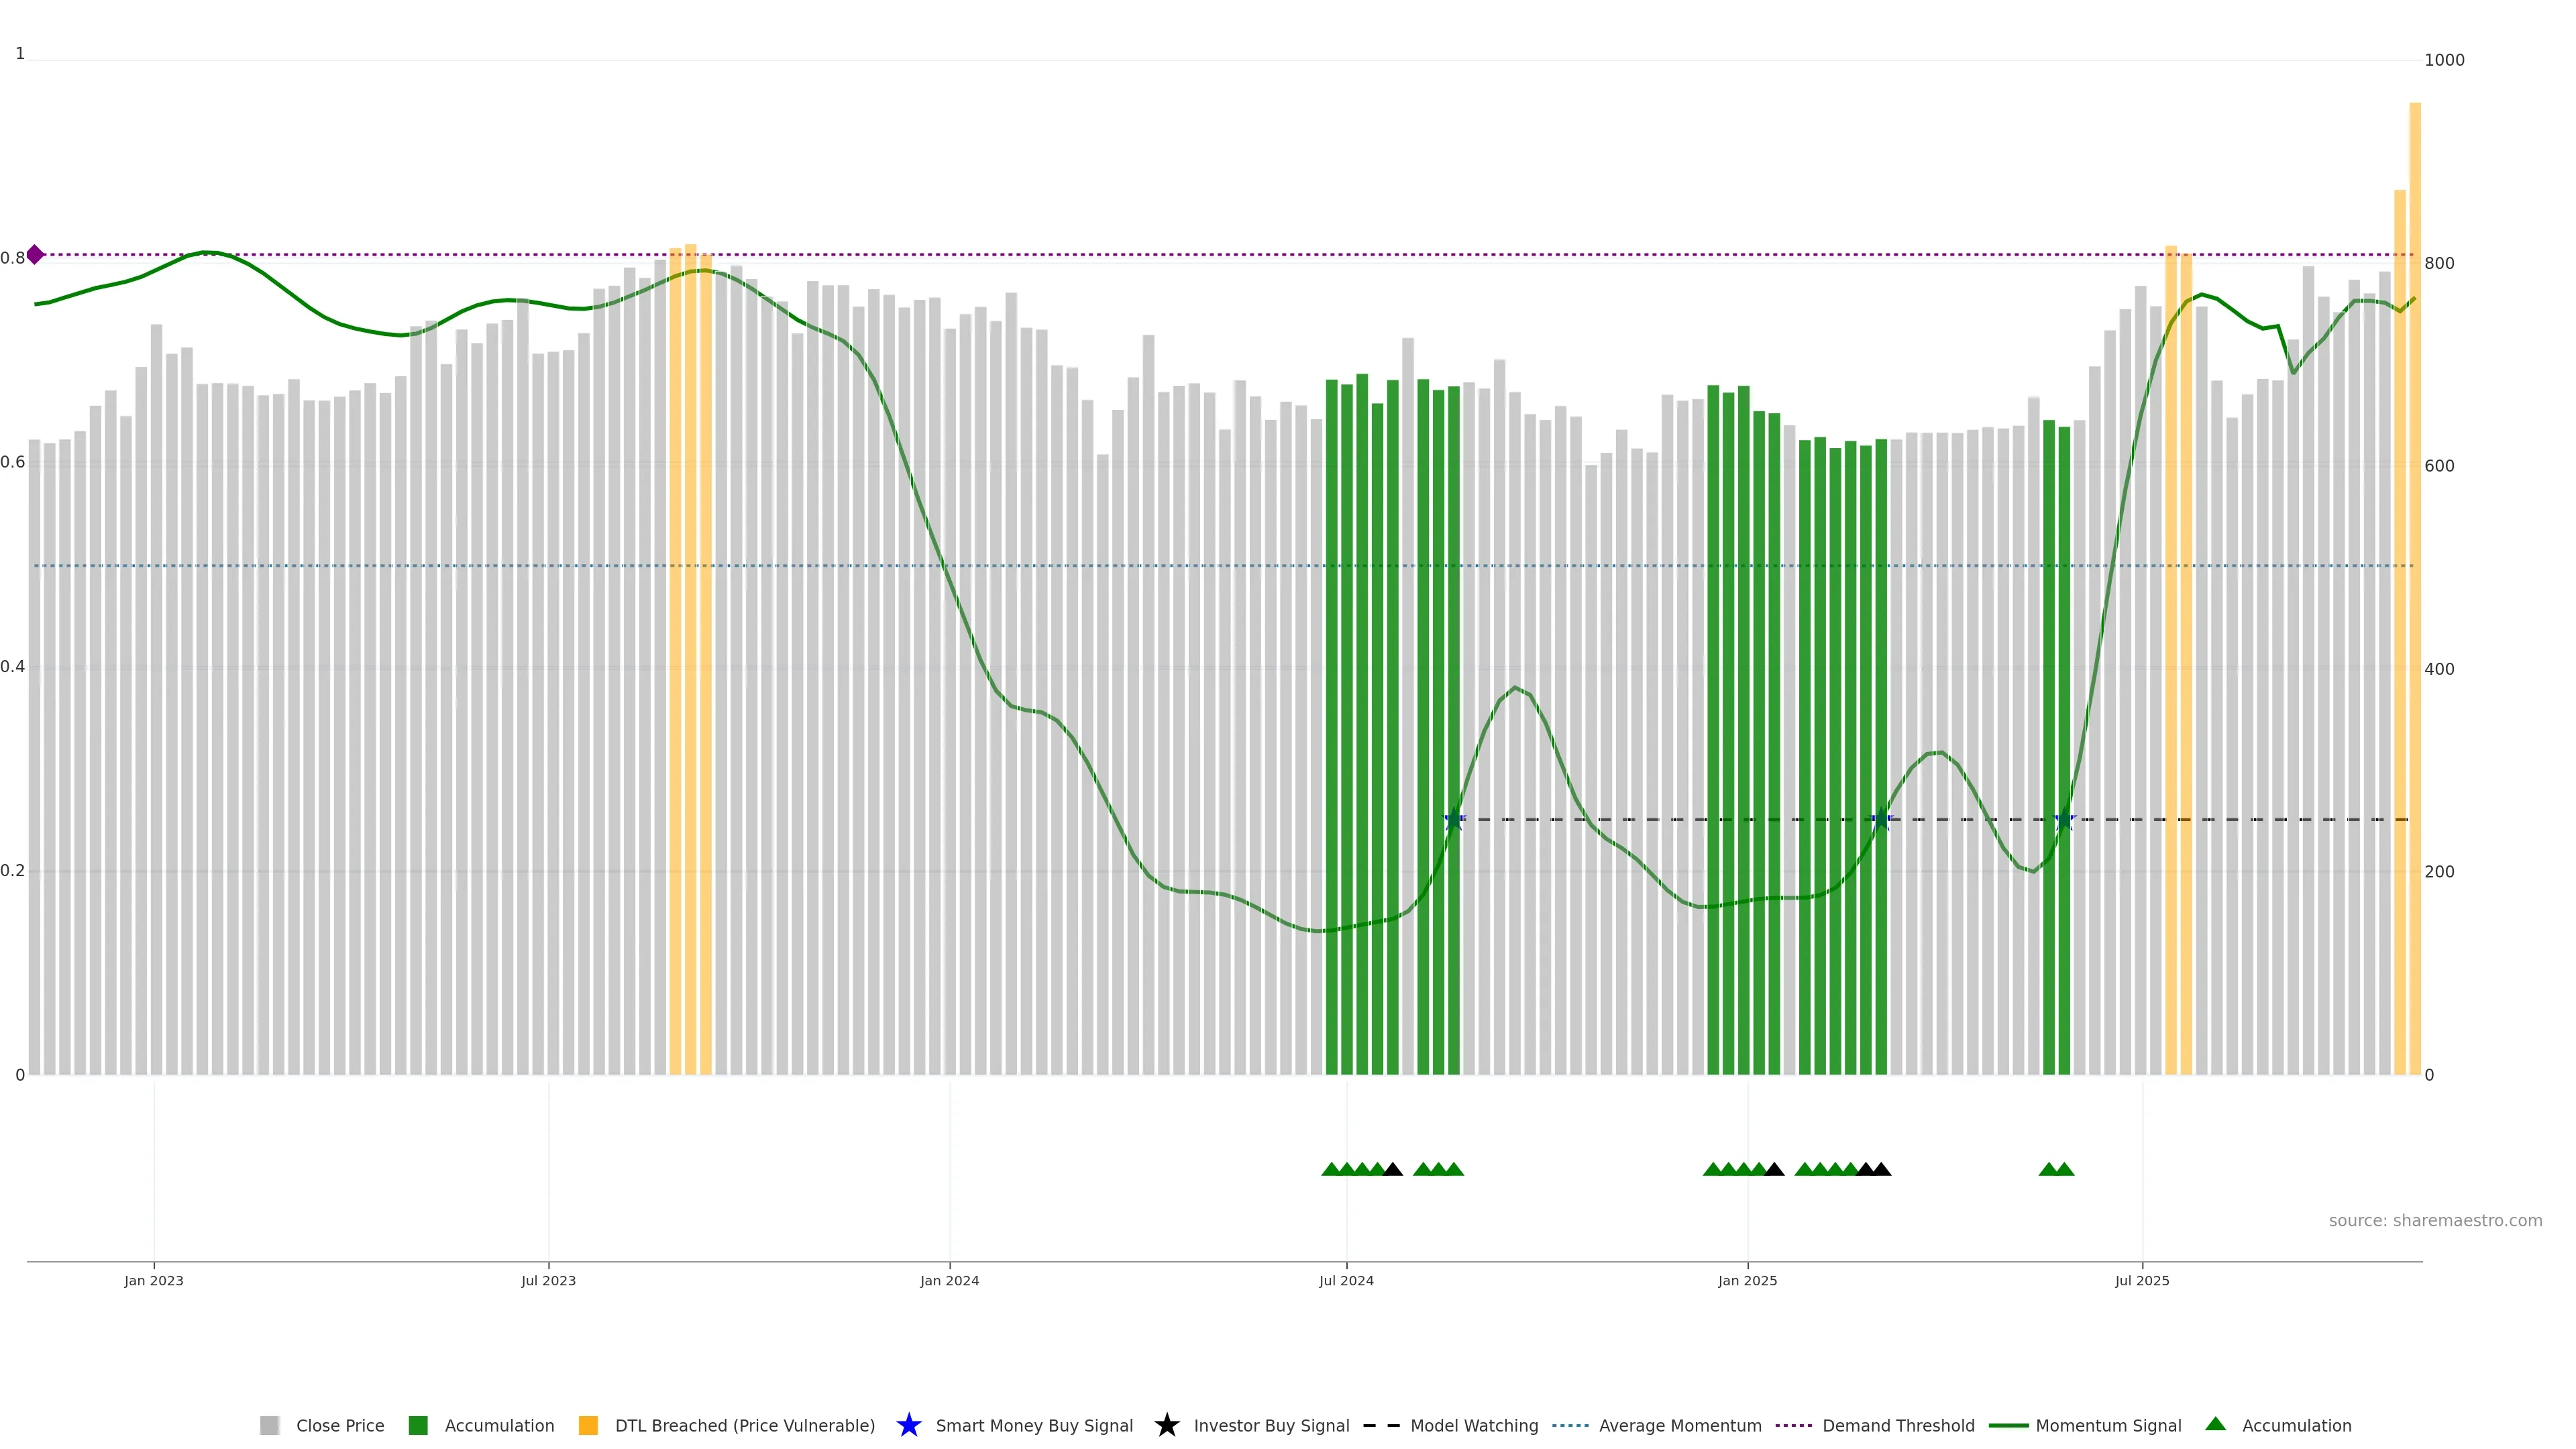Click the rightmost blue star near Jul 2025
The height and width of the screenshot is (1449, 2576).
point(2064,820)
